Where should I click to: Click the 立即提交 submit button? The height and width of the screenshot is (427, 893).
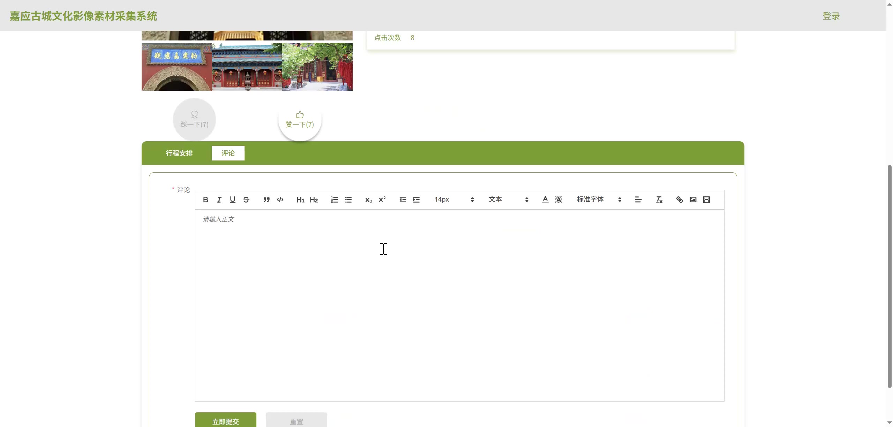(225, 421)
